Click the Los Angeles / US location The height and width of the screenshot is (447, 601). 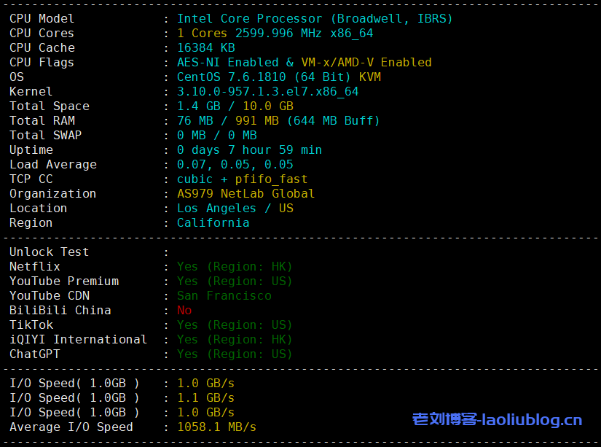pos(235,209)
